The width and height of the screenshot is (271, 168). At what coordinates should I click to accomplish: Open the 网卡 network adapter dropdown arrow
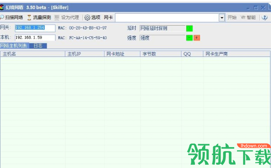click(x=222, y=18)
